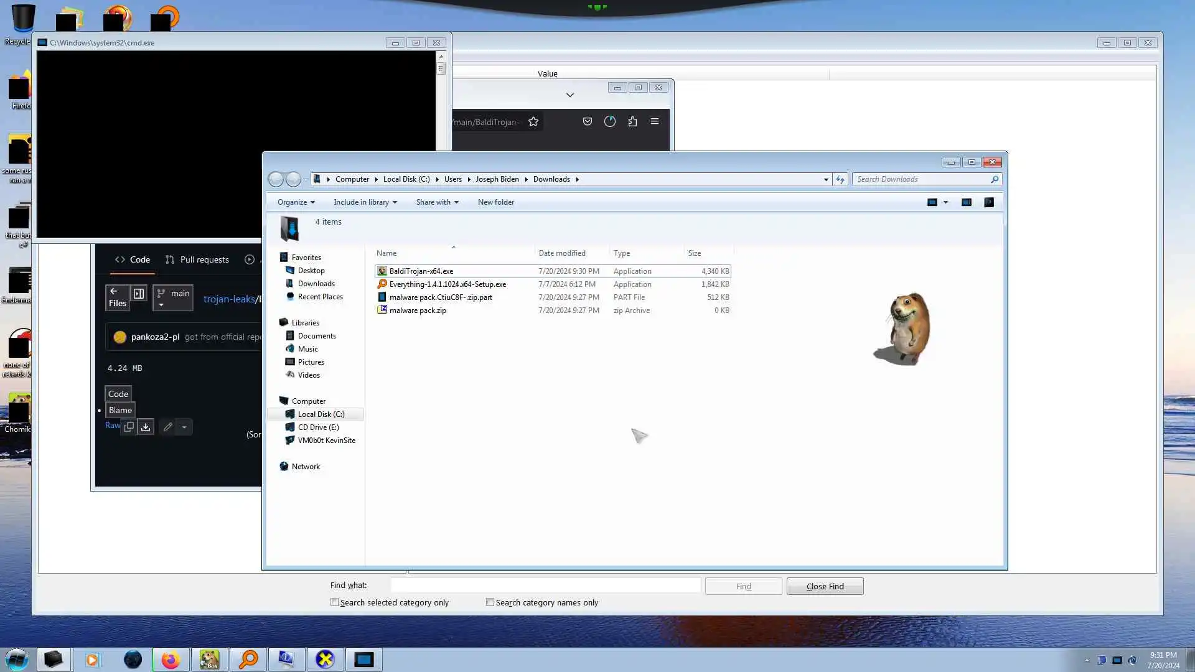
Task: Click the bookmark star icon in Firefox
Action: pyautogui.click(x=533, y=122)
